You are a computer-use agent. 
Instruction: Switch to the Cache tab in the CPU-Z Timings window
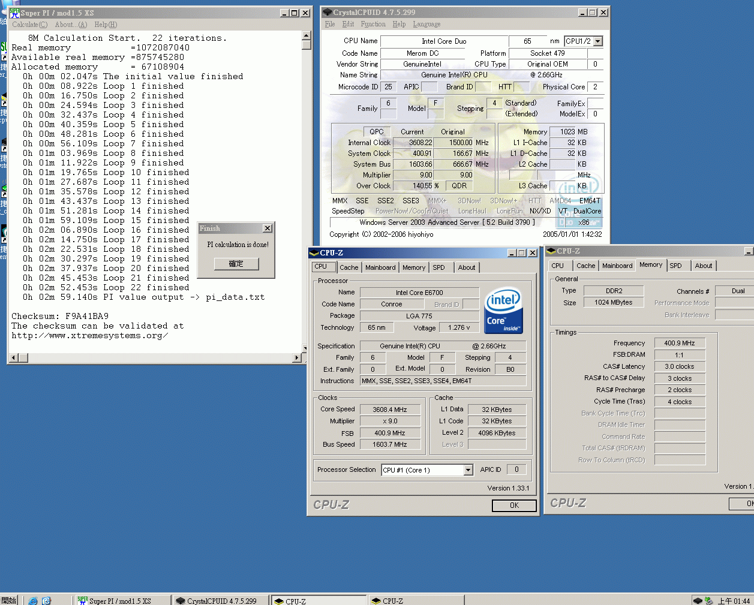pos(586,266)
